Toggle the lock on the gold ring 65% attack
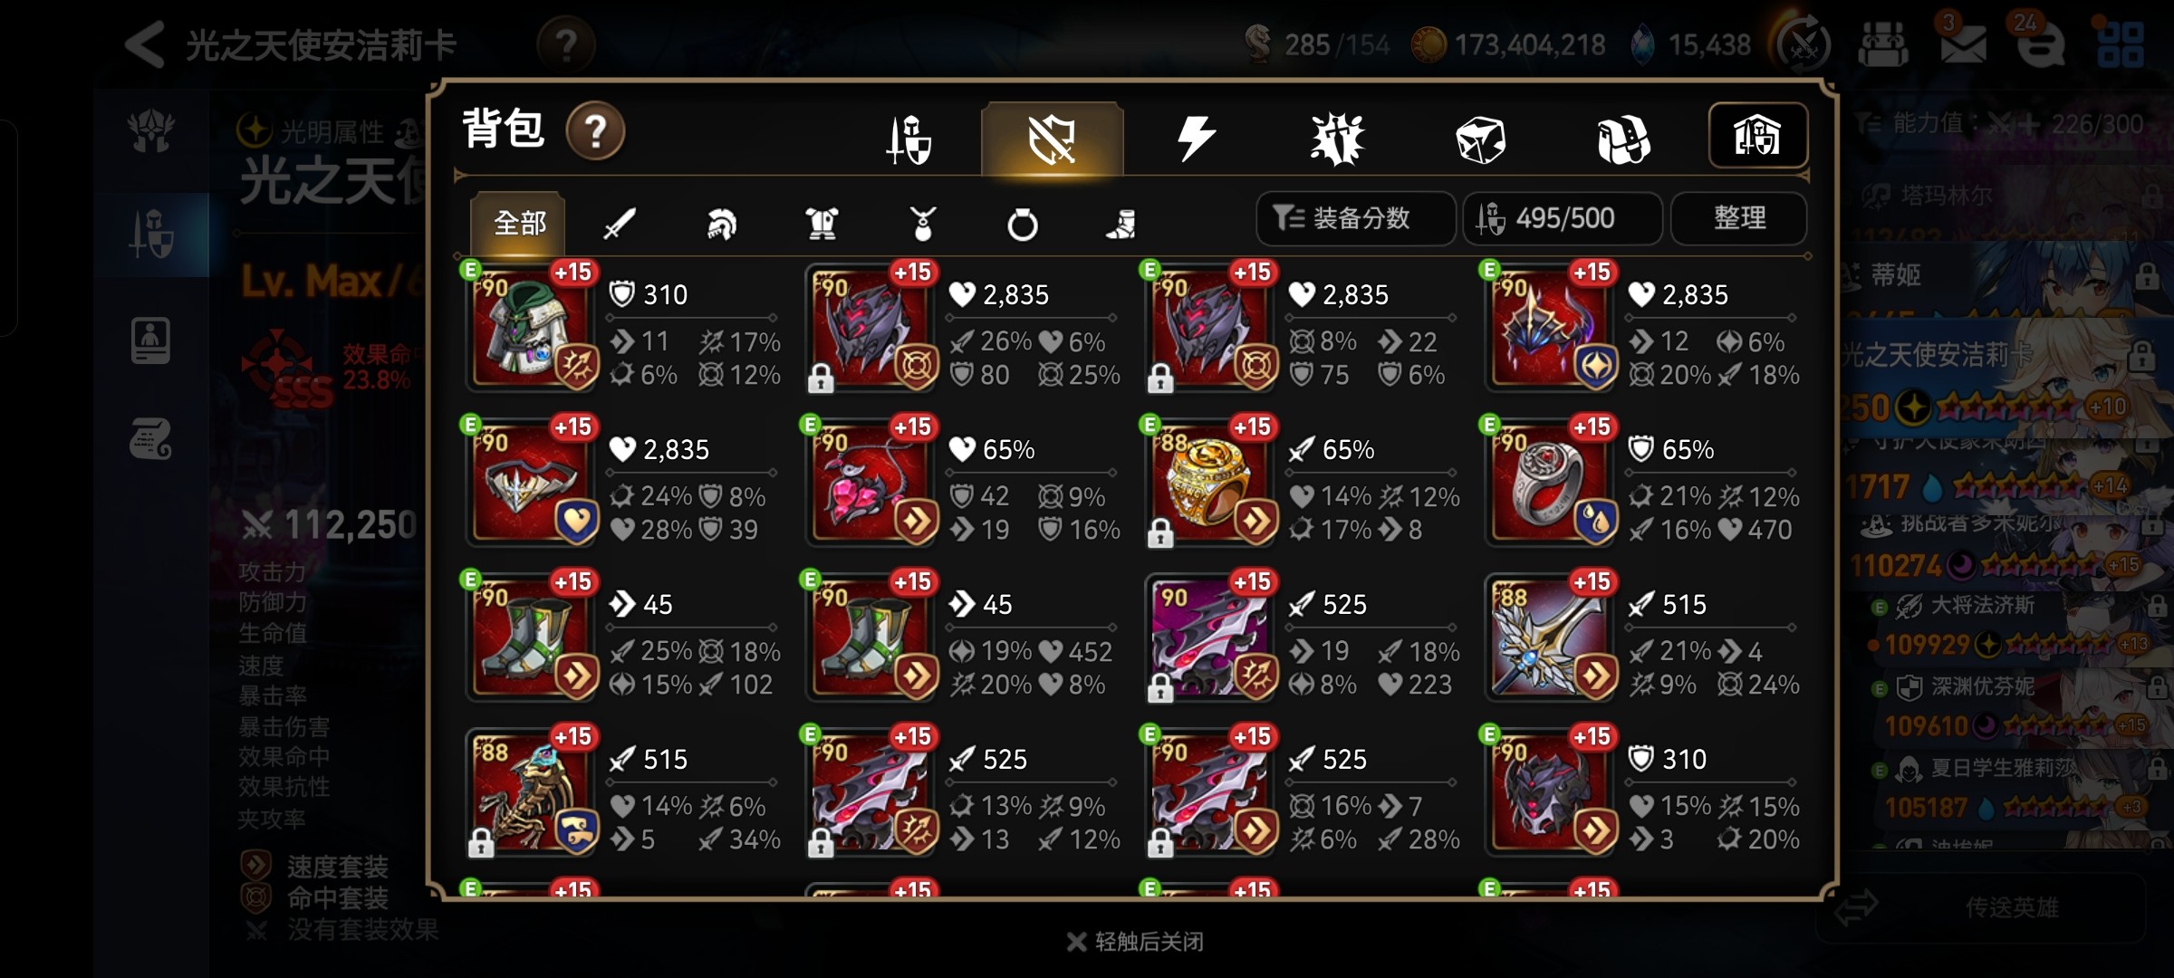 point(1160,533)
